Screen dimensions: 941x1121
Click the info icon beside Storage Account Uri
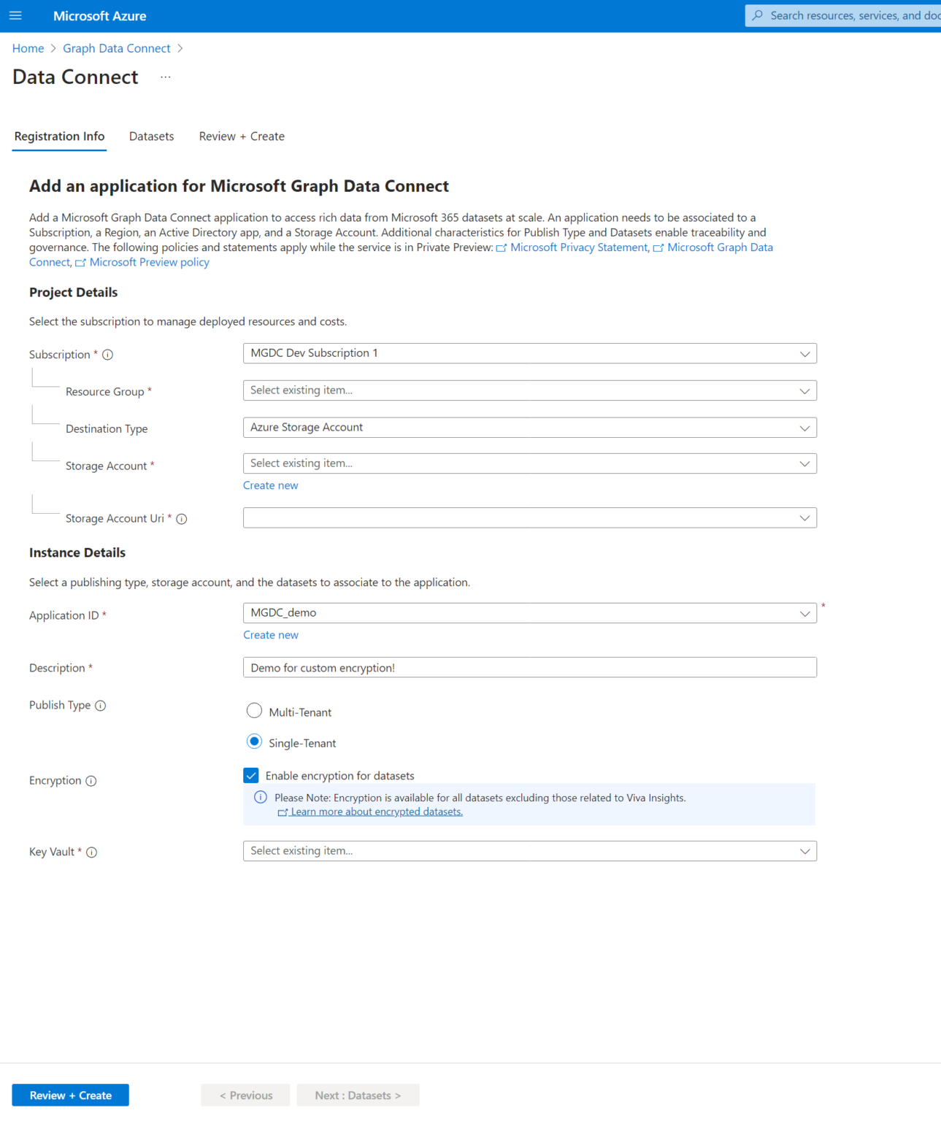pyautogui.click(x=181, y=519)
